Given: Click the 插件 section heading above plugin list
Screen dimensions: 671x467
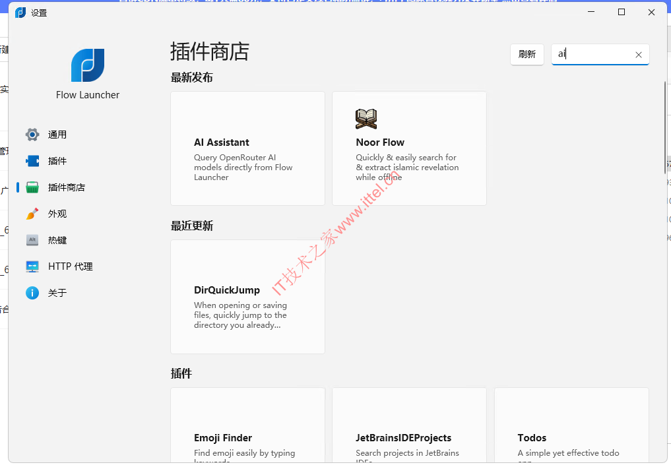Looking at the screenshot, I should tap(181, 374).
